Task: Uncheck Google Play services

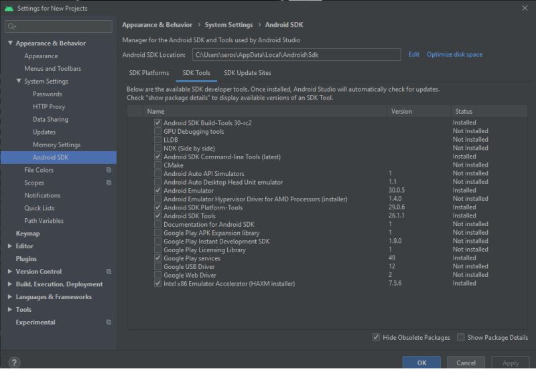Action: coord(157,258)
